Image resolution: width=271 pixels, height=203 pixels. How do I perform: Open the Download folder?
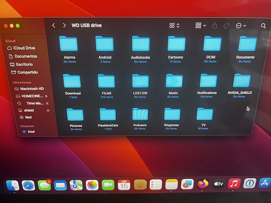click(x=72, y=81)
